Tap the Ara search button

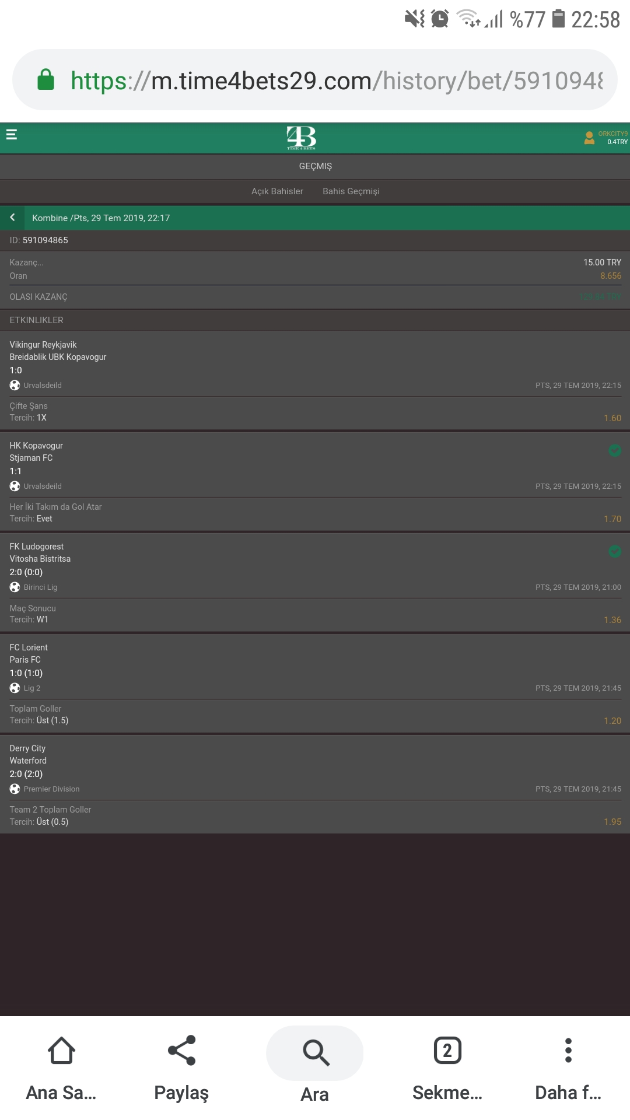click(x=315, y=1053)
